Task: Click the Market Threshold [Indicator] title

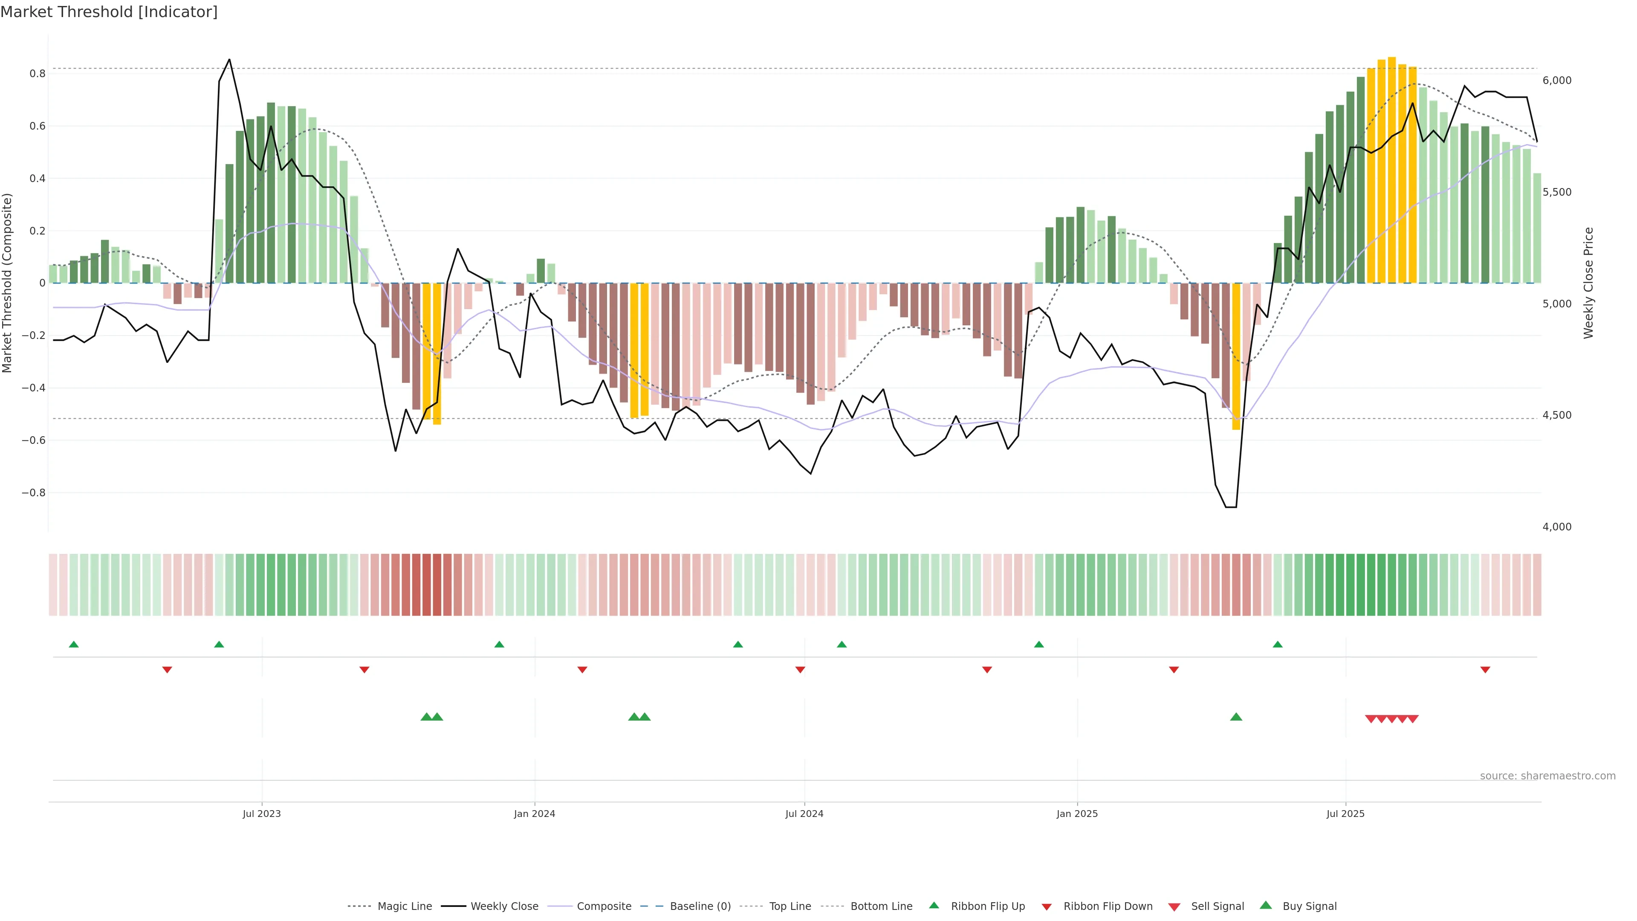Action: pos(109,12)
